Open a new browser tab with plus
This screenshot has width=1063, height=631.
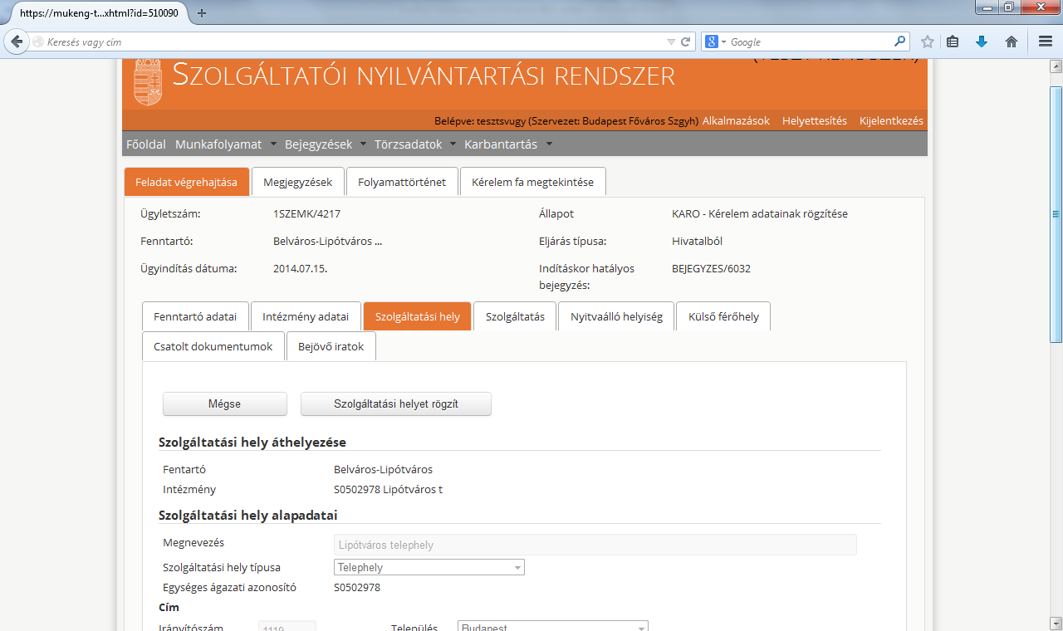[x=202, y=13]
